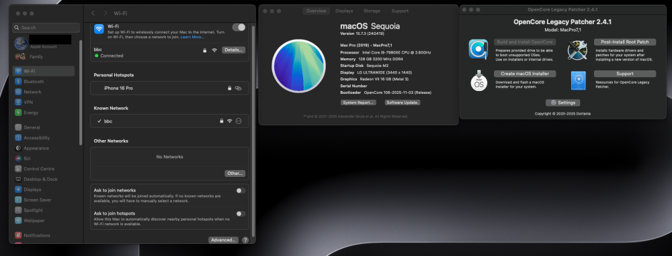Click Post-Install Root Patch button

[625, 42]
